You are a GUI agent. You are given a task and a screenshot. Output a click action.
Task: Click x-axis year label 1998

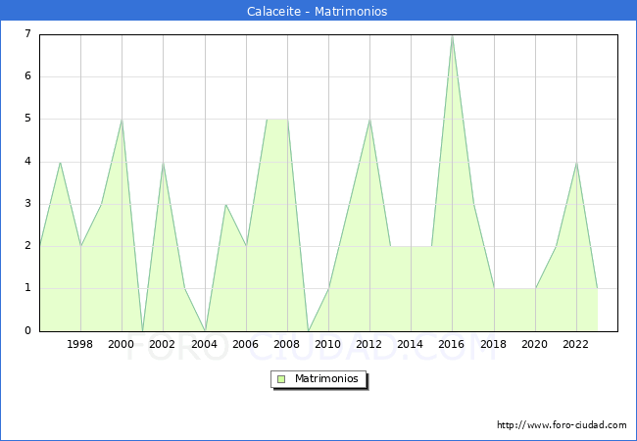click(79, 344)
